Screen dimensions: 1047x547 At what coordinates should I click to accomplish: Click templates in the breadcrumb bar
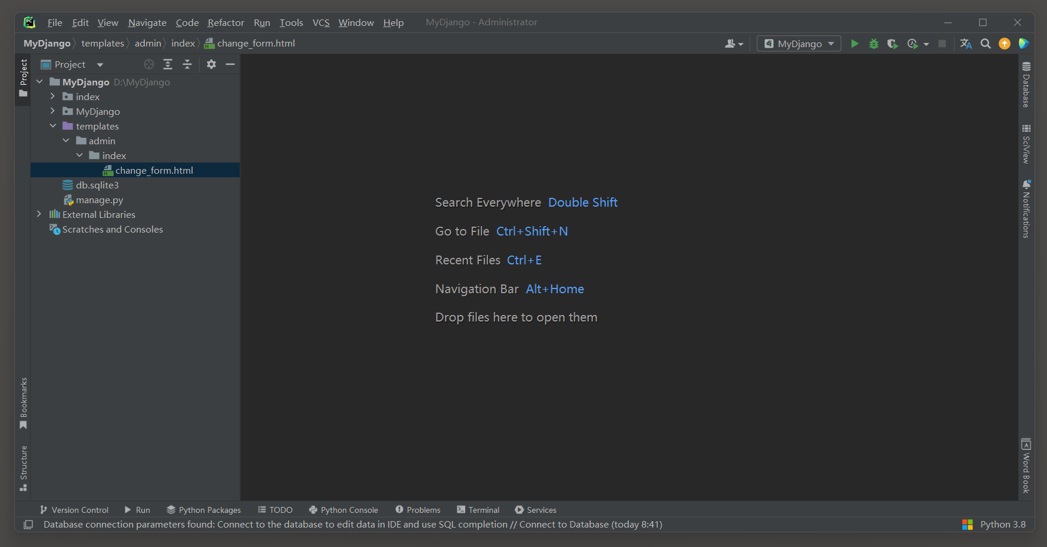coord(102,44)
